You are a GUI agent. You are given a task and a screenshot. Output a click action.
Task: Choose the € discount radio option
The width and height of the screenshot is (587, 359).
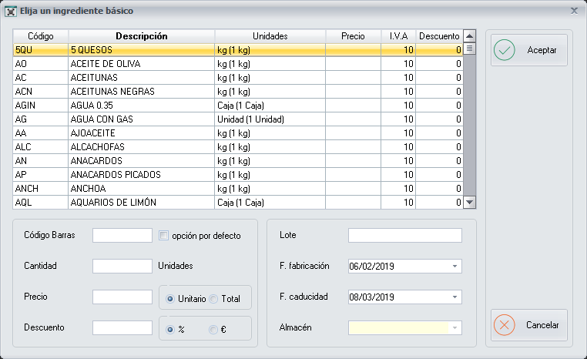tap(214, 329)
